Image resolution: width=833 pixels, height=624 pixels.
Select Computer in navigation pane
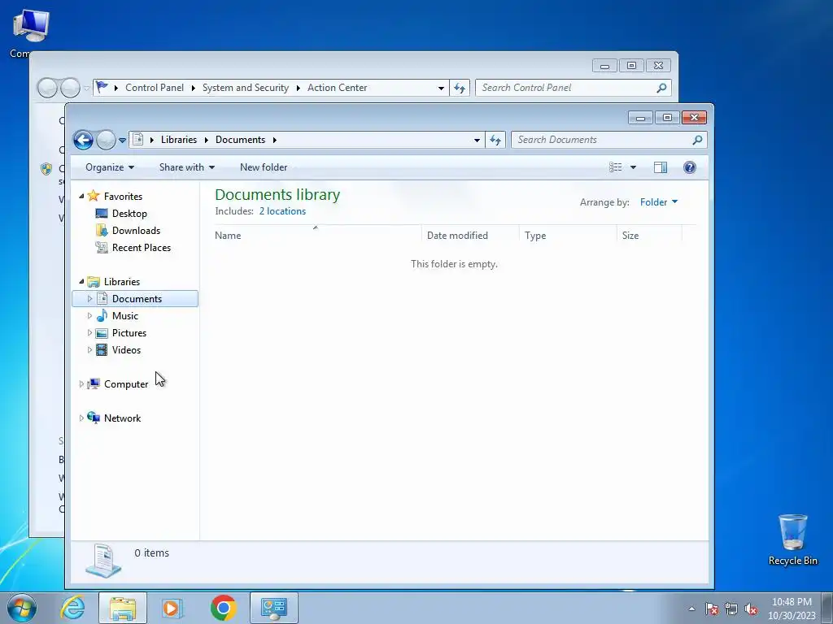[126, 384]
